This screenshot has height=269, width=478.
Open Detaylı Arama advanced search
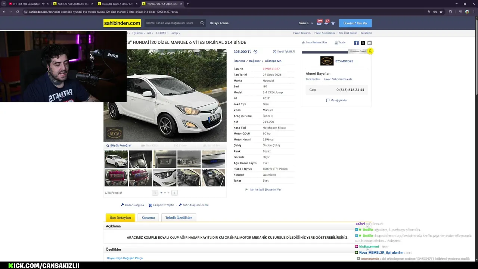219,23
